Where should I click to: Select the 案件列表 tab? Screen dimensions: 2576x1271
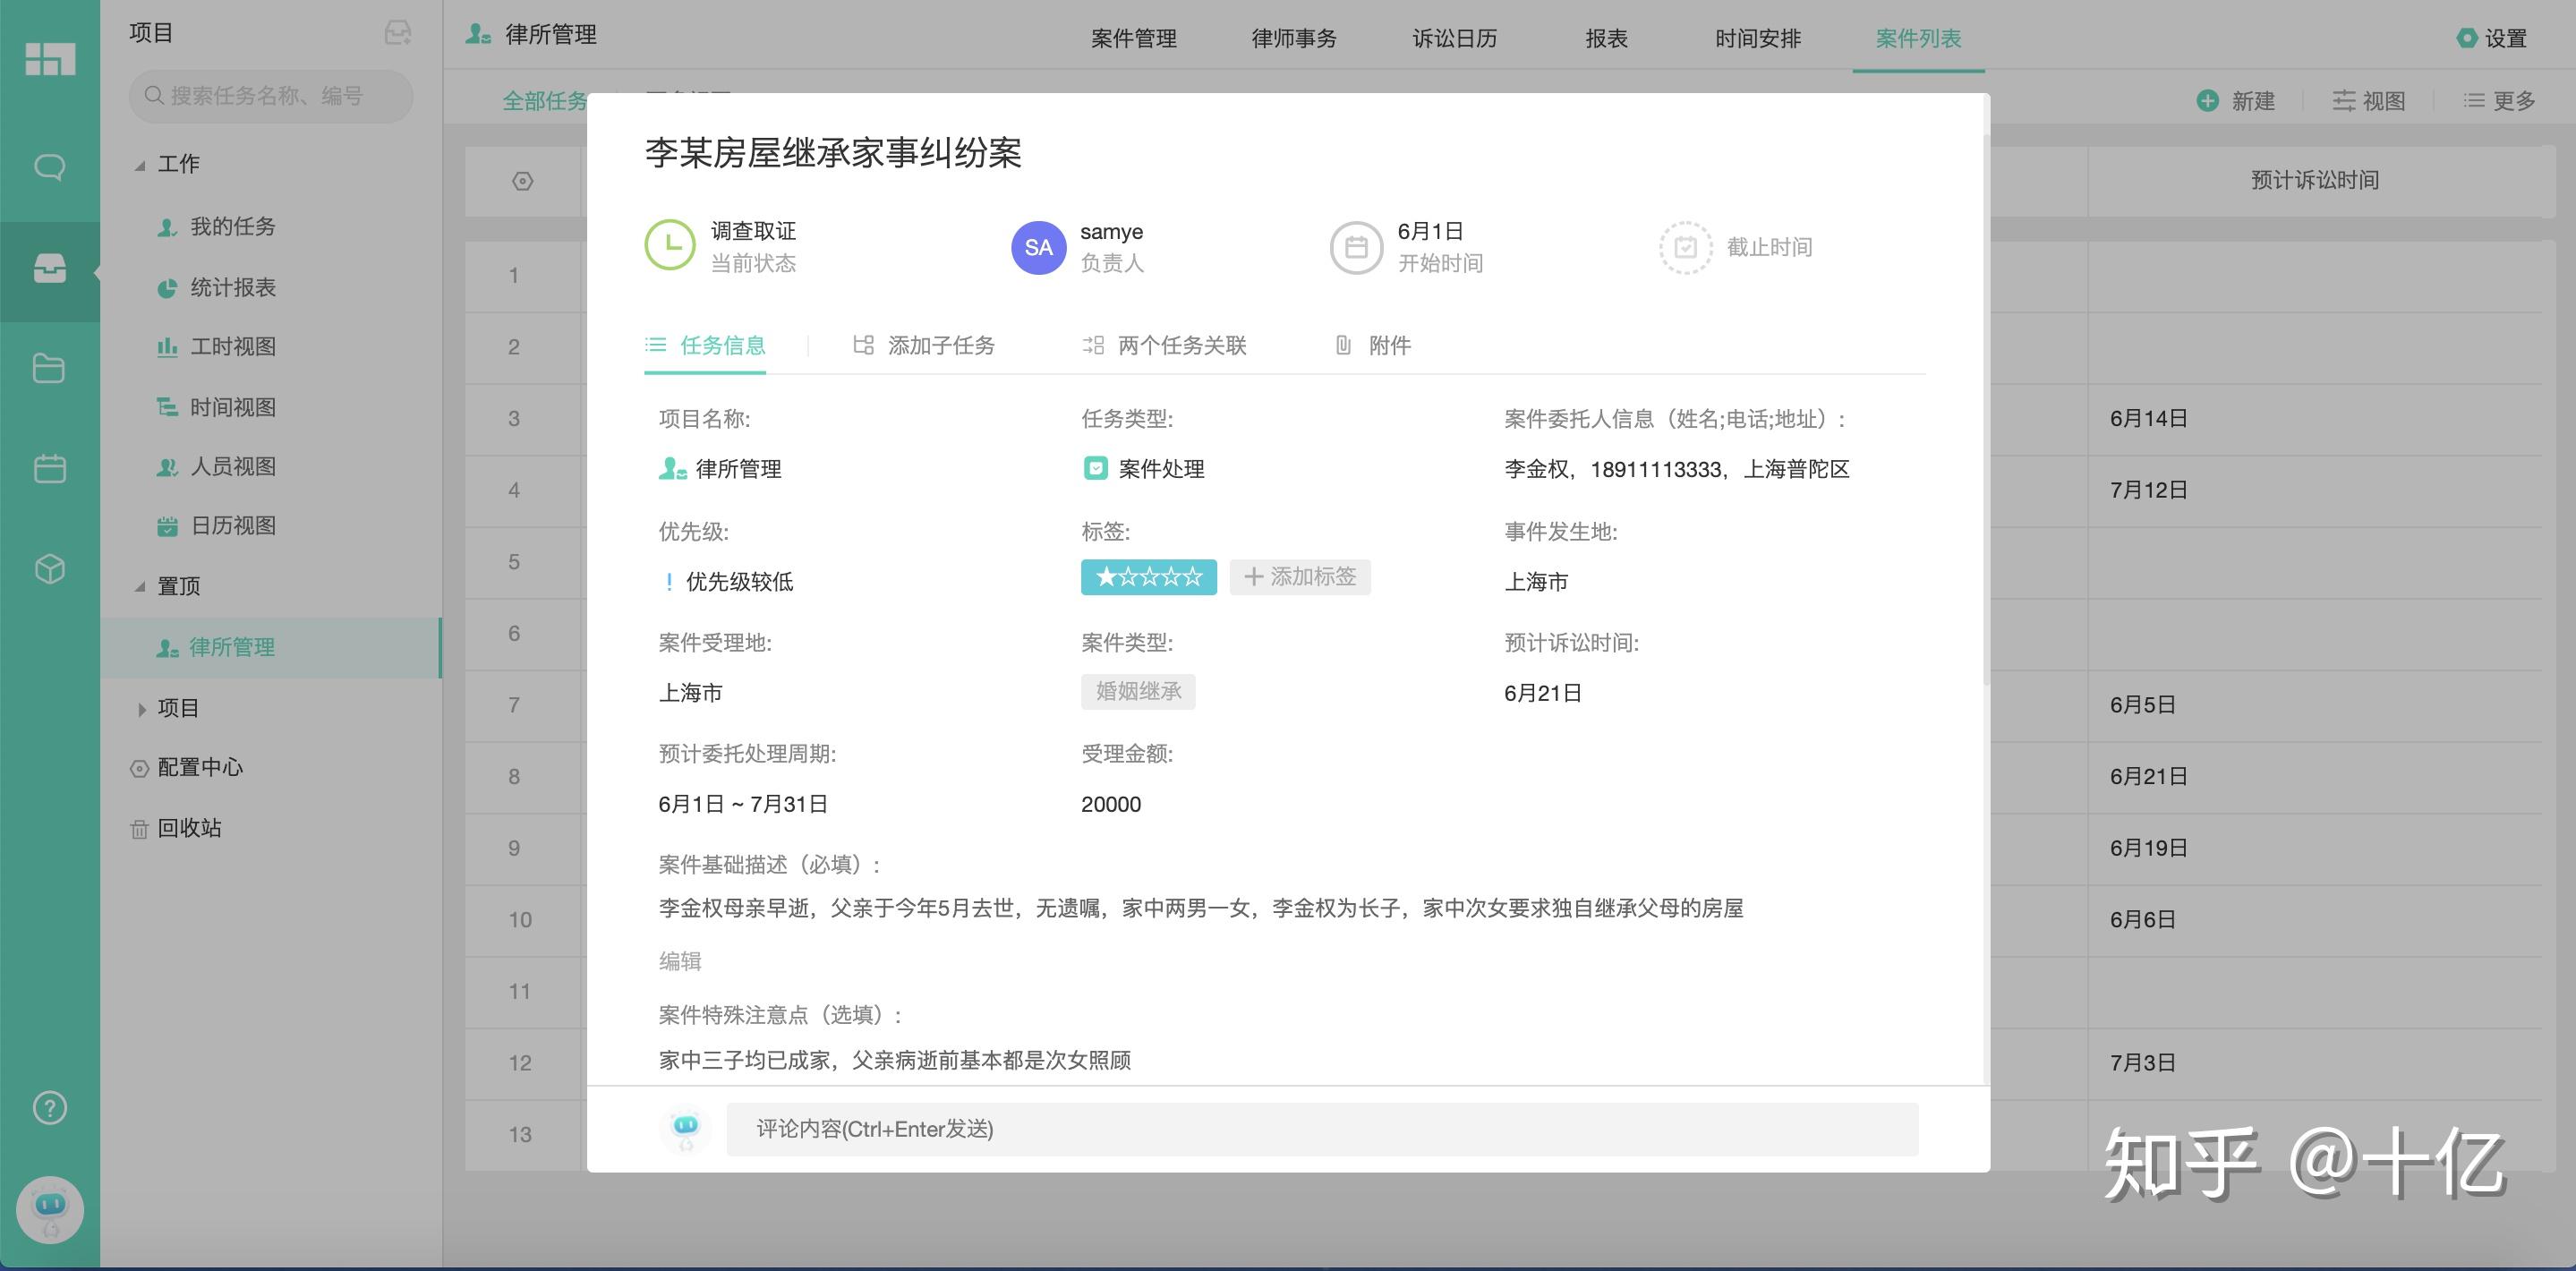pyautogui.click(x=1918, y=38)
